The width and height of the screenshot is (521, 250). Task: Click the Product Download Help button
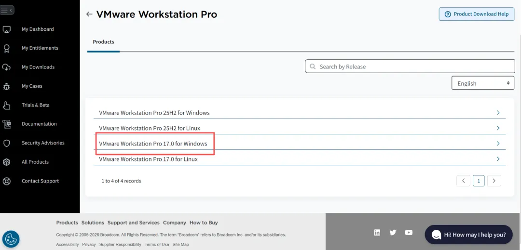(x=477, y=14)
